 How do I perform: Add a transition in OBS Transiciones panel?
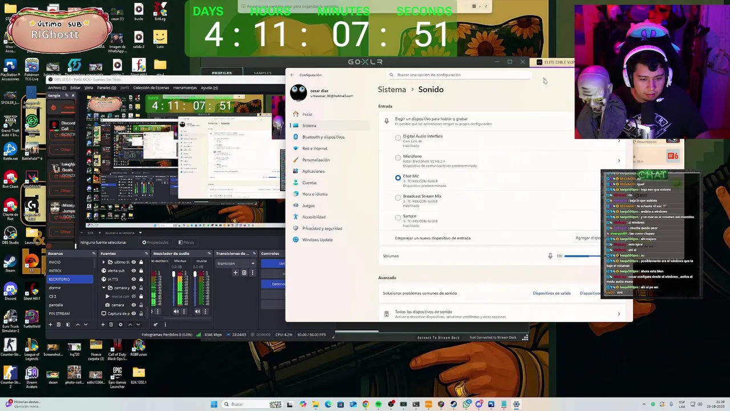pyautogui.click(x=236, y=273)
